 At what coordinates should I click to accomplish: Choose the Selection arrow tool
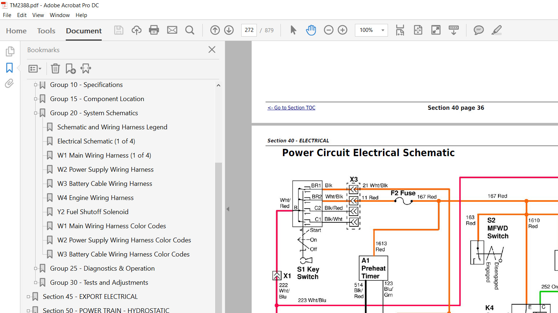tap(293, 30)
